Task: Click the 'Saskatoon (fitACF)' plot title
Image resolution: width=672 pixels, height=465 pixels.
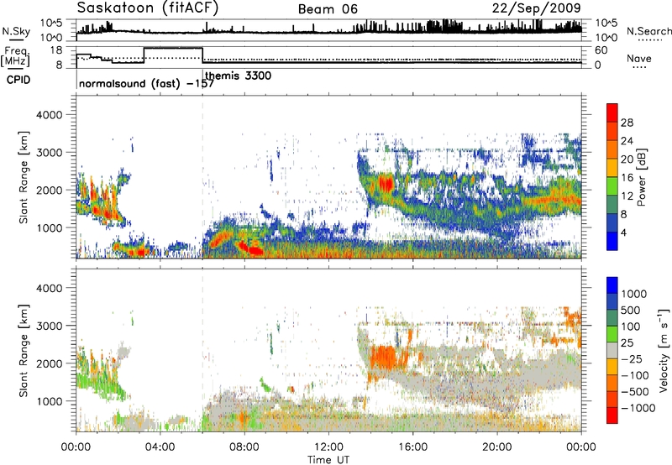Action: [148, 8]
